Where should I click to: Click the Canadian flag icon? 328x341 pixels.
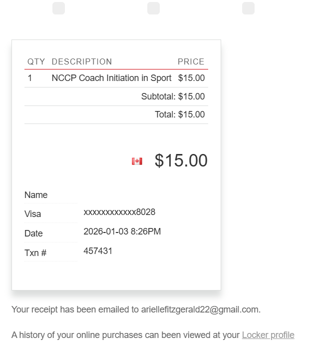click(137, 161)
